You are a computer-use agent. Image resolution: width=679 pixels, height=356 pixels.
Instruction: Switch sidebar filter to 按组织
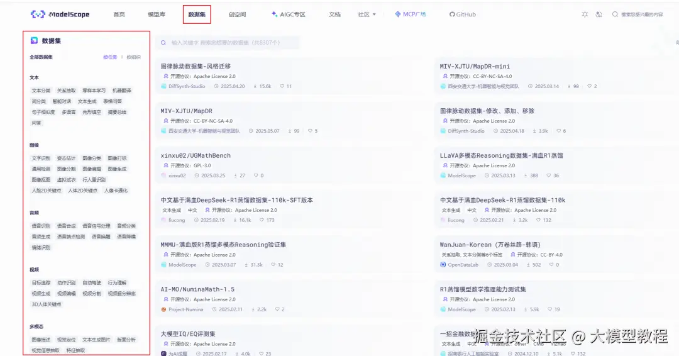[133, 57]
